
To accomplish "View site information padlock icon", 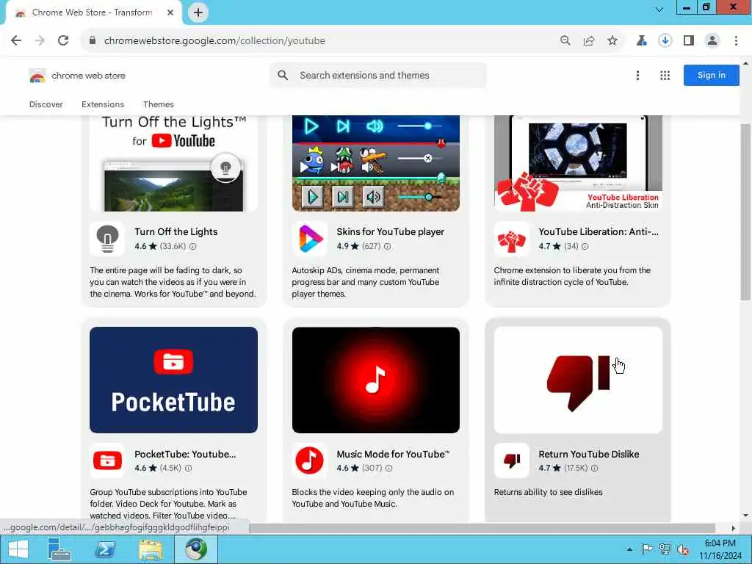I will [93, 41].
